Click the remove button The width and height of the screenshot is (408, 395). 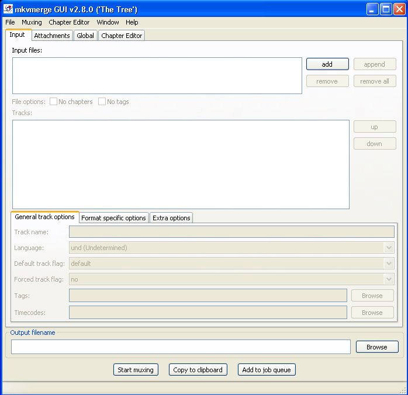coord(327,81)
